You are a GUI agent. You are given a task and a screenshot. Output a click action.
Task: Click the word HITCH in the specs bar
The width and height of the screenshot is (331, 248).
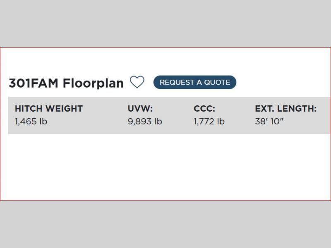28,109
